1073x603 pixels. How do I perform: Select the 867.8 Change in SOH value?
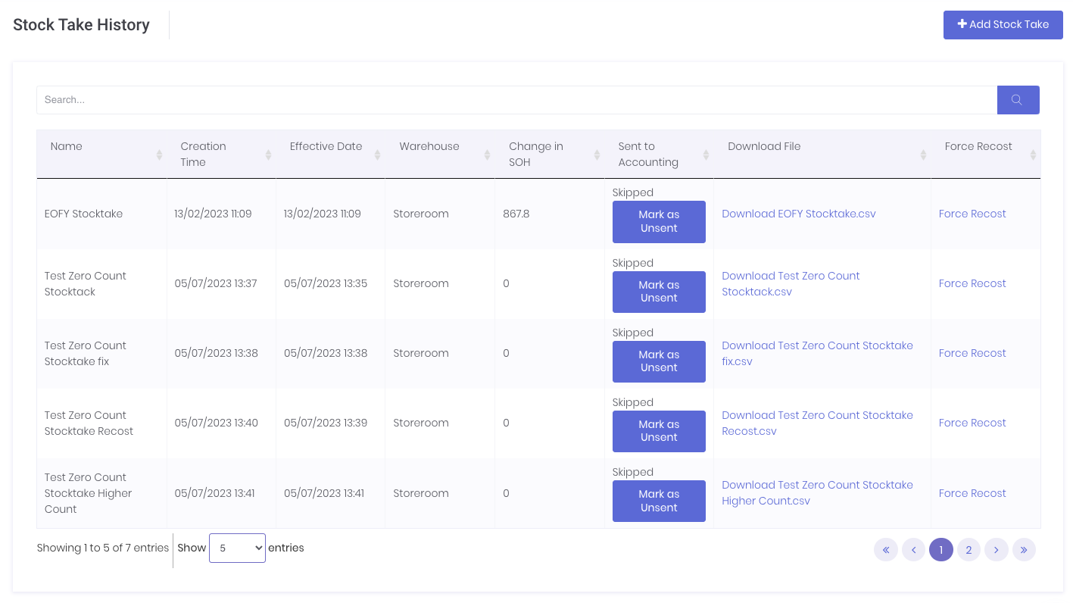(516, 214)
